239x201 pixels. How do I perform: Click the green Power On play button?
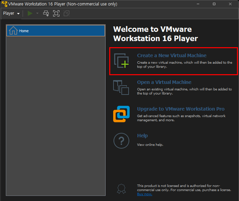pos(30,13)
